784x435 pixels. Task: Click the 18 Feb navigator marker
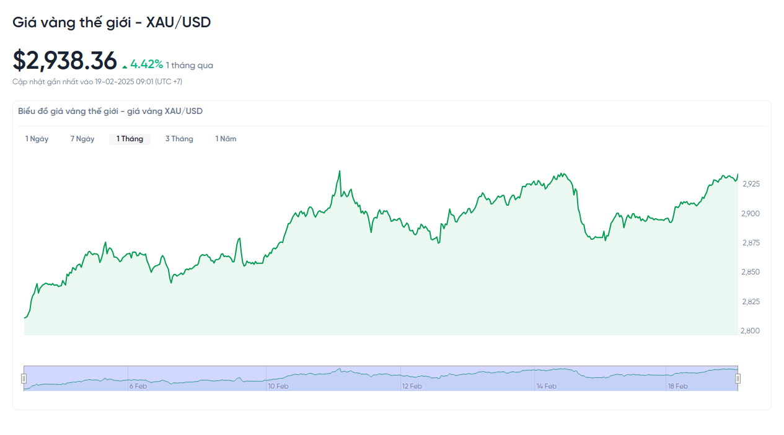click(x=677, y=386)
